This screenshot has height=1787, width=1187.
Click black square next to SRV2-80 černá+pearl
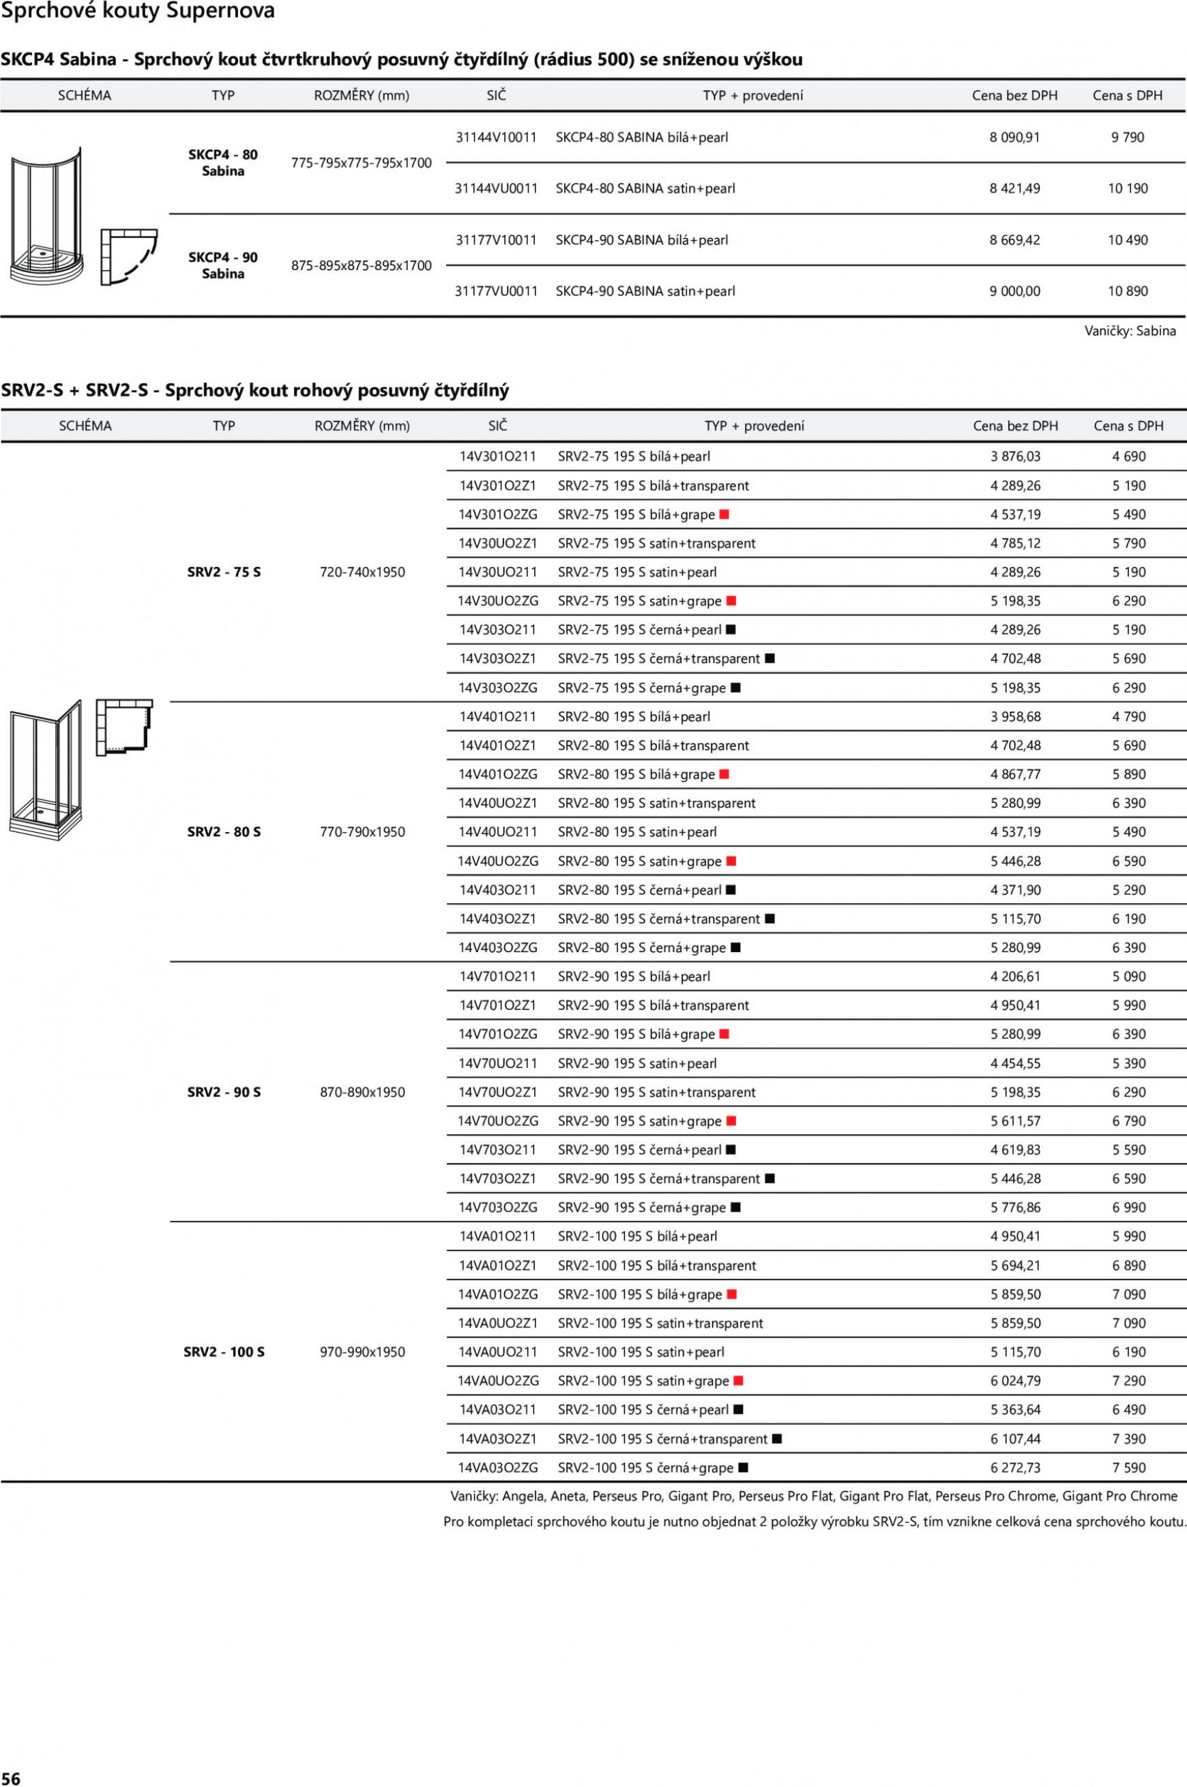(x=731, y=890)
